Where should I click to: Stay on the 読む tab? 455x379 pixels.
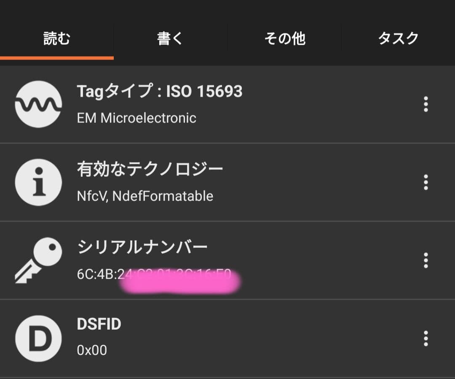point(57,38)
